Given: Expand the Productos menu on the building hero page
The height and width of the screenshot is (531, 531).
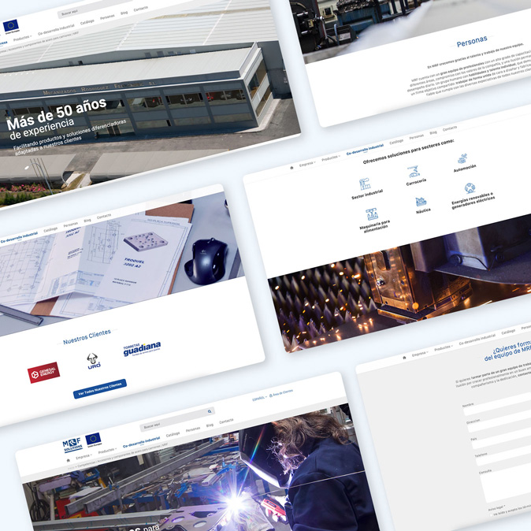Looking at the screenshot, I should coord(22,38).
